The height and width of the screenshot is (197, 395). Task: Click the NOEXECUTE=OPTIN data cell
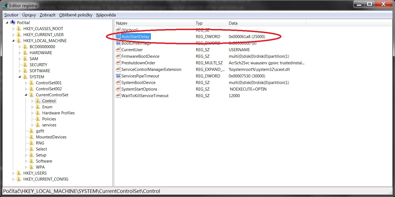(248, 89)
